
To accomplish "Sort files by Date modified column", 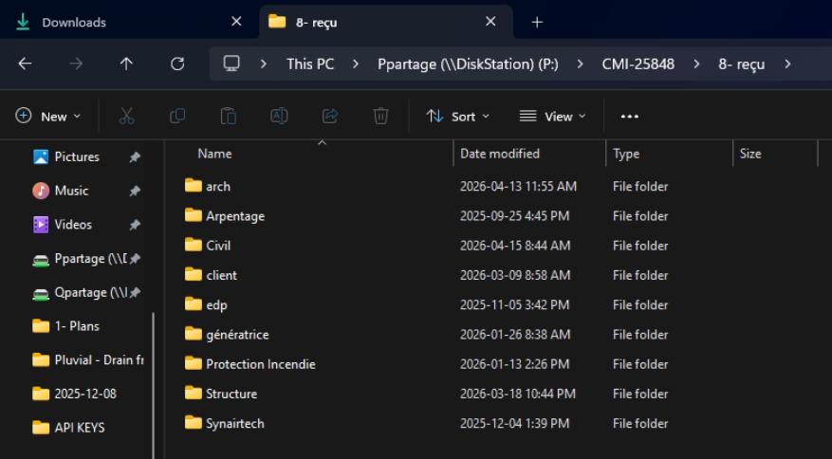I will coord(500,154).
